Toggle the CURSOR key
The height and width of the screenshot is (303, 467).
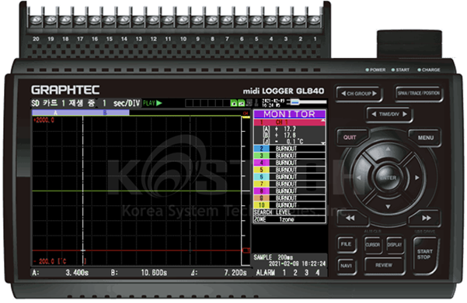pos(372,245)
